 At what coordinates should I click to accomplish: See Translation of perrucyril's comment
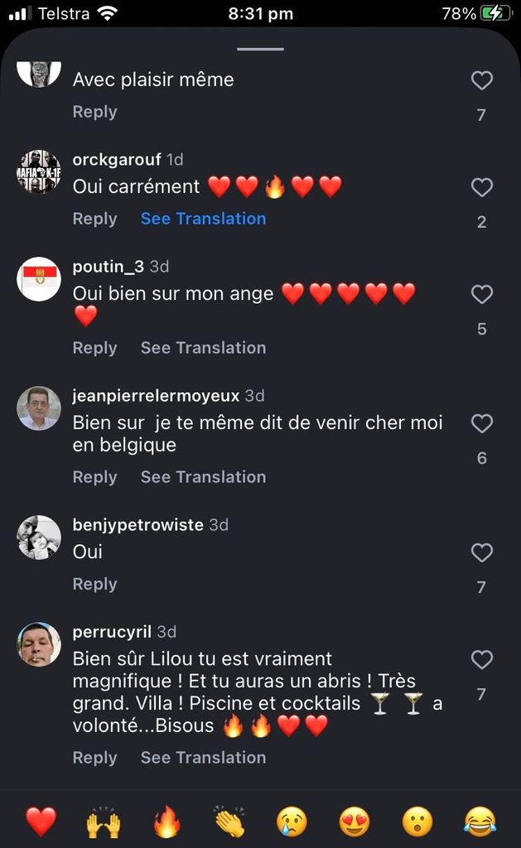(x=203, y=757)
